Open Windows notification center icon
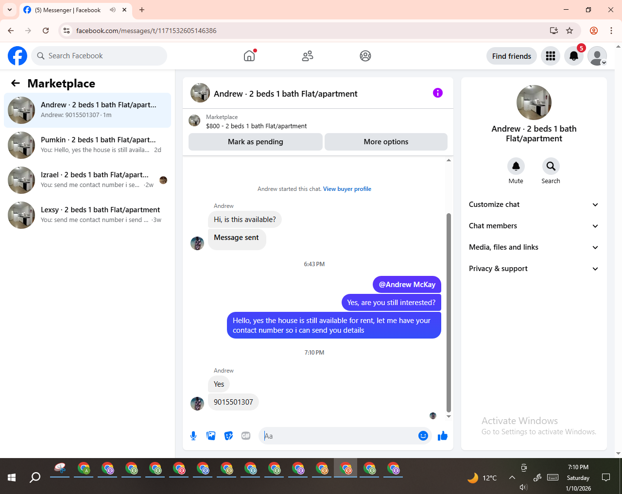The width and height of the screenshot is (622, 494). 606,477
